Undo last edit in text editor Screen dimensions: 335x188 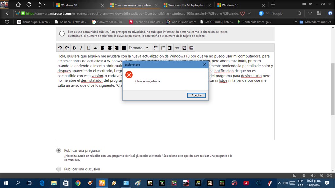click(60, 48)
